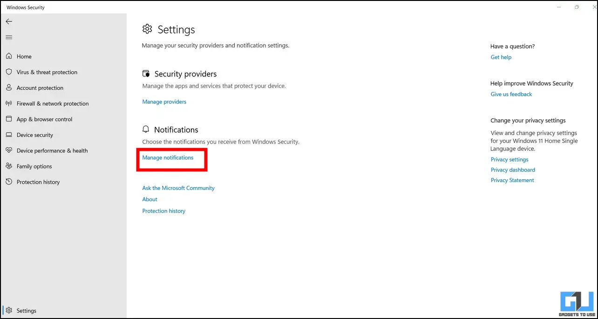Click the Virus & threat protection shield icon
This screenshot has height=319, width=598.
click(x=9, y=72)
